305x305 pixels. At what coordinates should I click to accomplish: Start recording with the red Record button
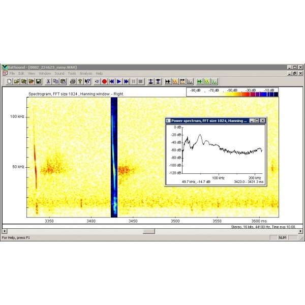click(x=104, y=81)
